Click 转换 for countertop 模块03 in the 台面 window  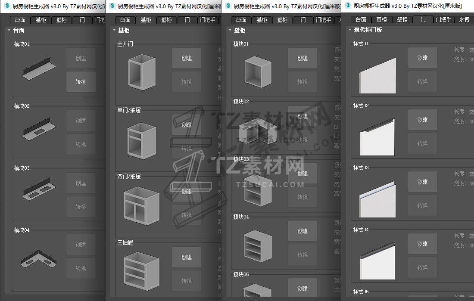[81, 207]
